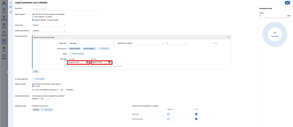The height and width of the screenshot is (127, 293).
Task: Click the End Date field October 31, 2025
Action: [102, 62]
